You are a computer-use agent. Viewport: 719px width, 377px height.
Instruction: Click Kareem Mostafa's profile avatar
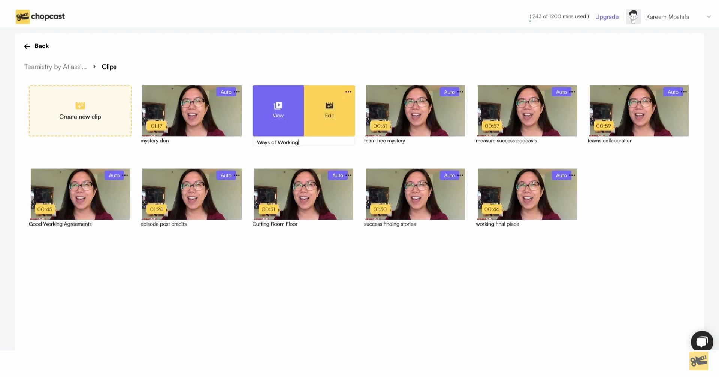point(633,16)
